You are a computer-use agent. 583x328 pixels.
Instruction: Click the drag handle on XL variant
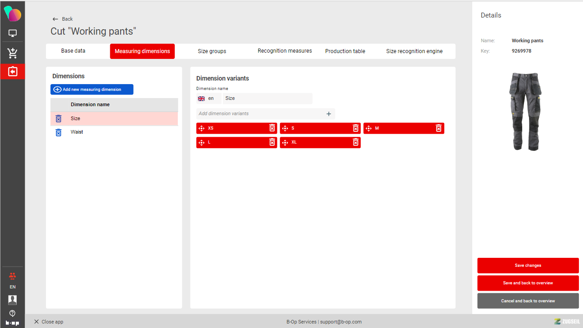(x=285, y=142)
